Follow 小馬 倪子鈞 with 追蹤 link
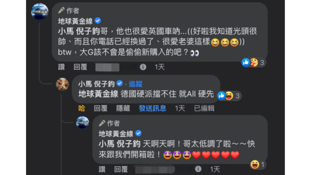The height and width of the screenshot is (175, 312). [x=136, y=84]
